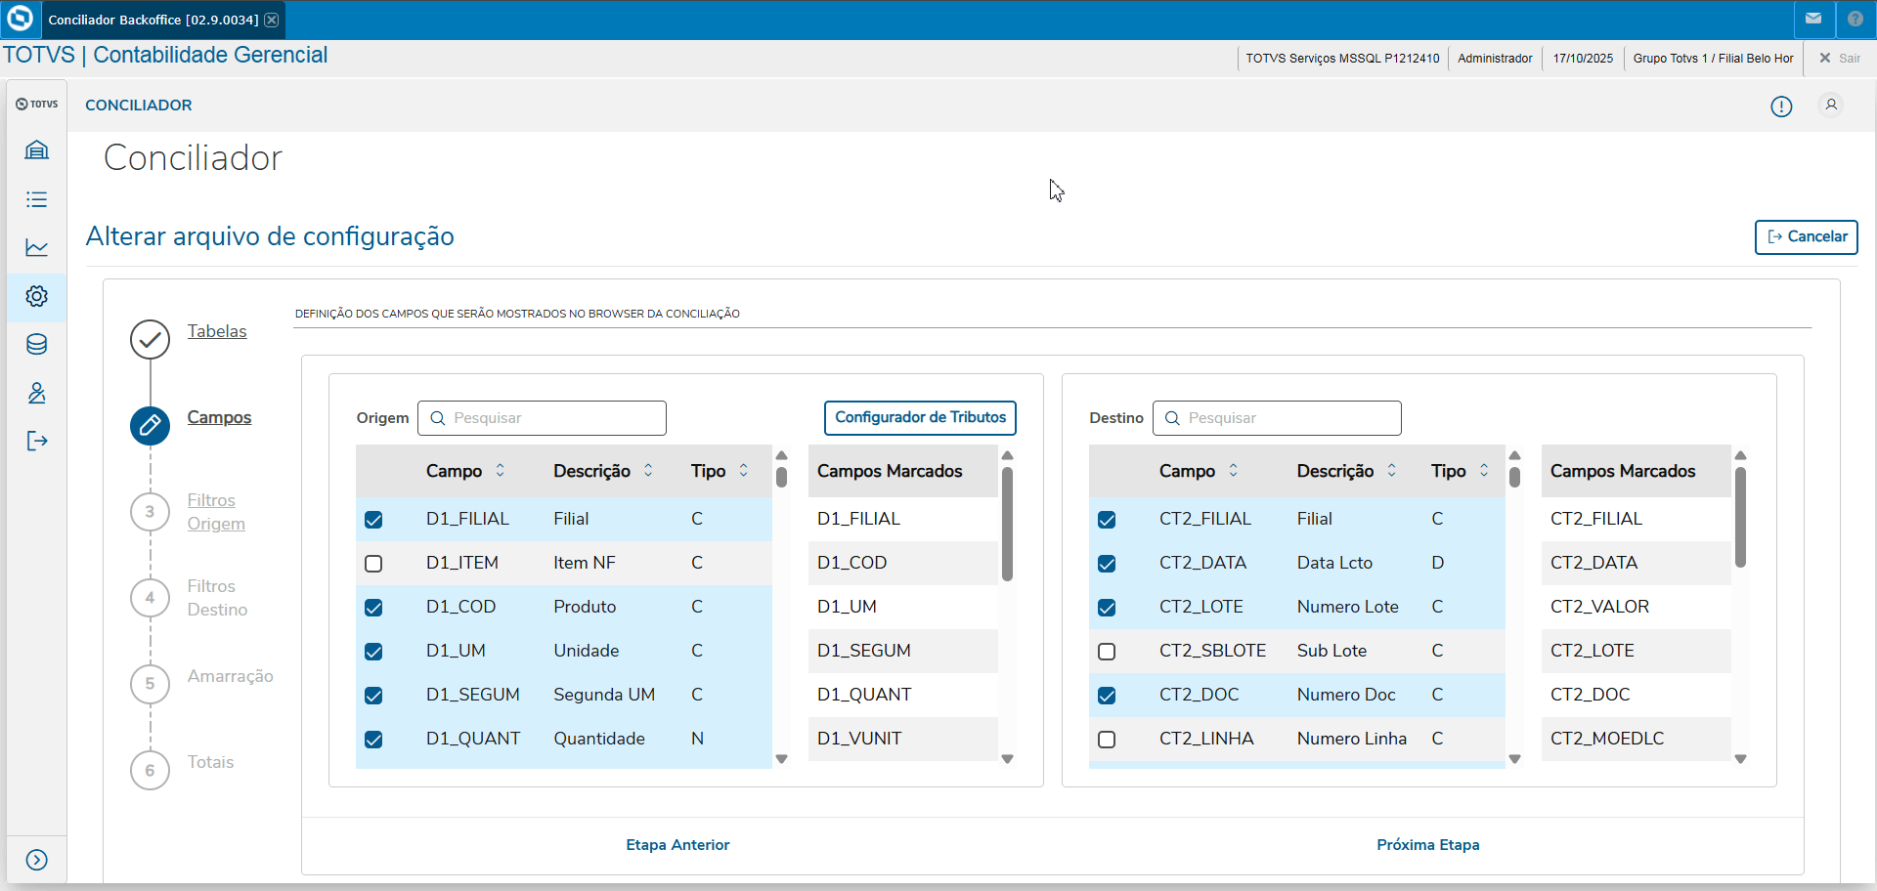Go to the Campos step
1877x891 pixels.
pos(219,417)
